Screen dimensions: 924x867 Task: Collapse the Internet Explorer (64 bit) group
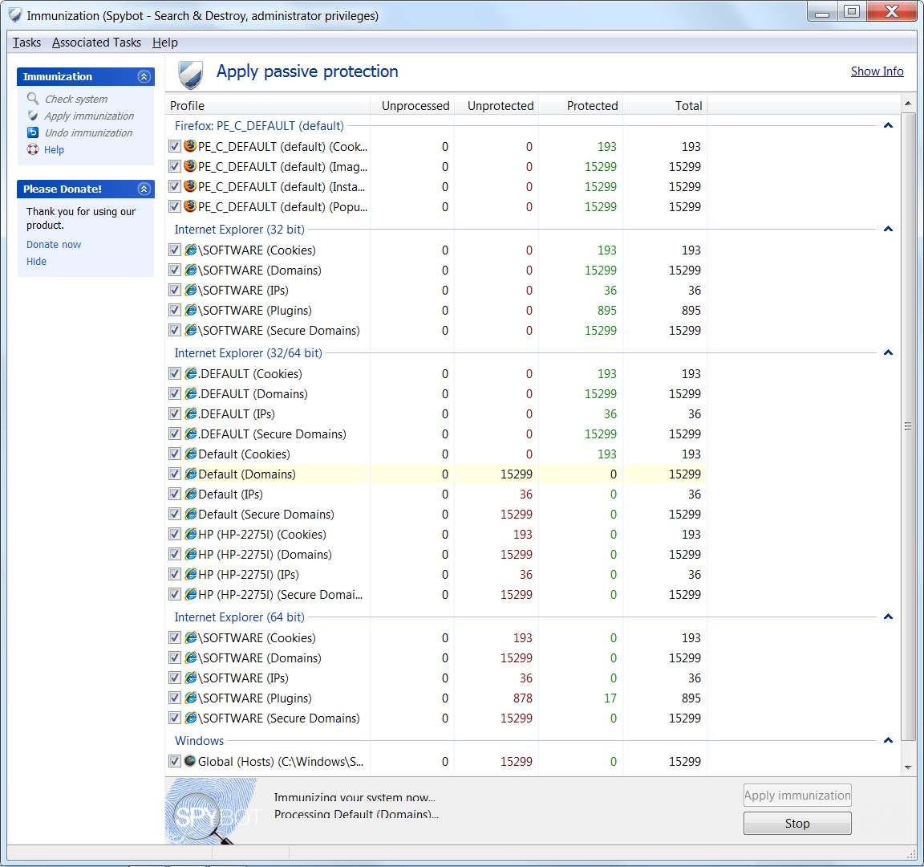tap(888, 617)
